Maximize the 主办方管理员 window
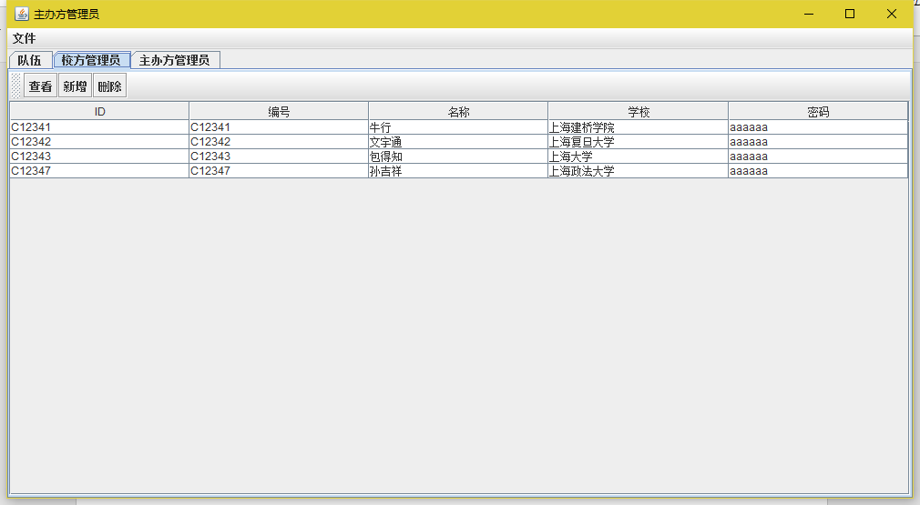920x505 pixels. (850, 14)
